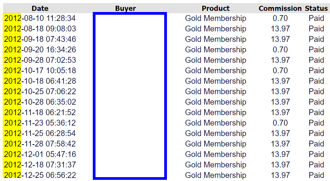The width and height of the screenshot is (330, 181).
Task: Click the Date column header
Action: 40,8
